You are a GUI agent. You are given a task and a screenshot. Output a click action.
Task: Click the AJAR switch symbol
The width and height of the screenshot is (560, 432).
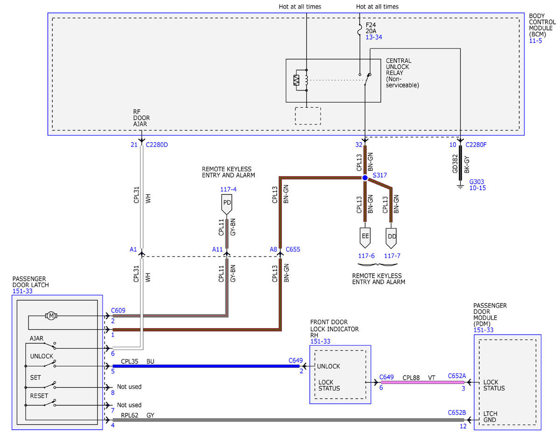point(49,346)
